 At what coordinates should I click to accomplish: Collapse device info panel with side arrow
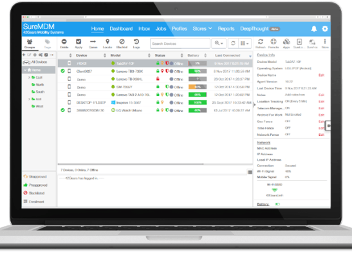pos(254,105)
